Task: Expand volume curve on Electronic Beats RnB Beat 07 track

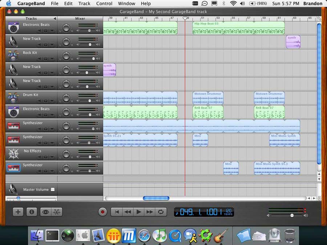Action: coord(52,115)
